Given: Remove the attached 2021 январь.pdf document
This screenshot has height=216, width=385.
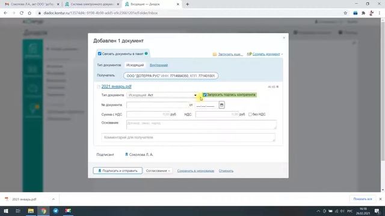Looking at the screenshot, I should pyautogui.click(x=277, y=86).
